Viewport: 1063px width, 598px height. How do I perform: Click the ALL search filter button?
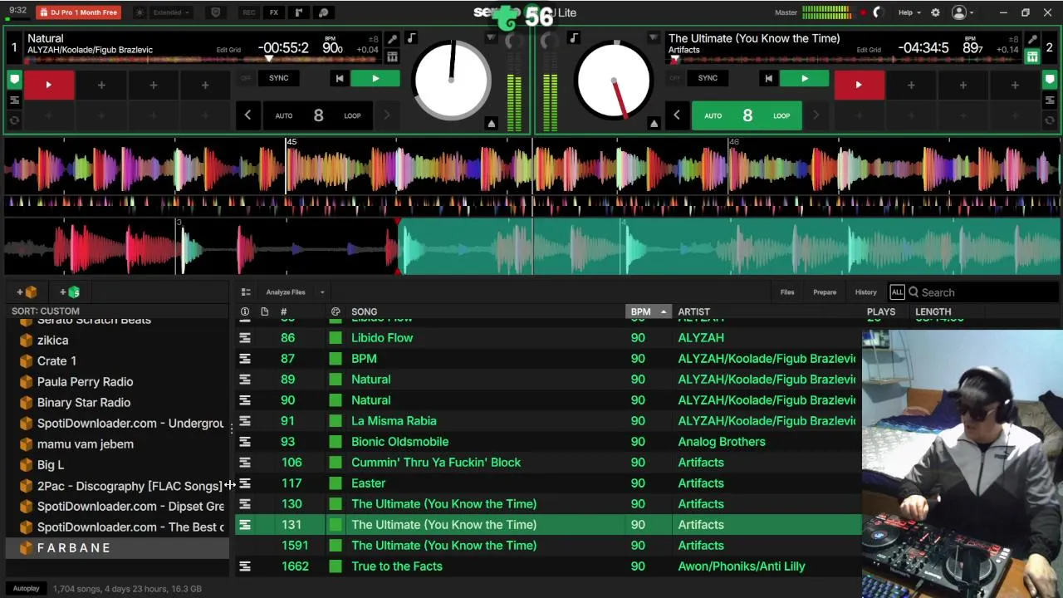pos(897,292)
